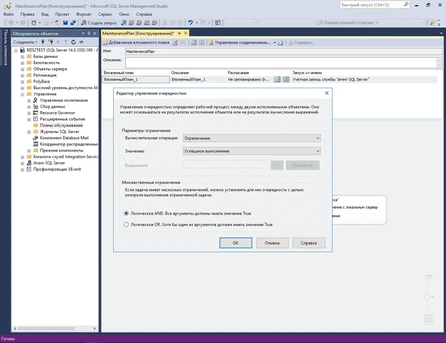Click the Undo arrow icon

190,23
